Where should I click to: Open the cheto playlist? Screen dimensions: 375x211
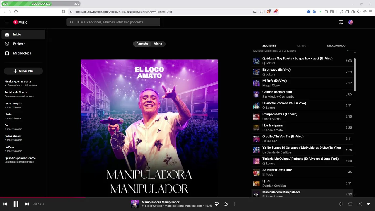(x=23, y=116)
